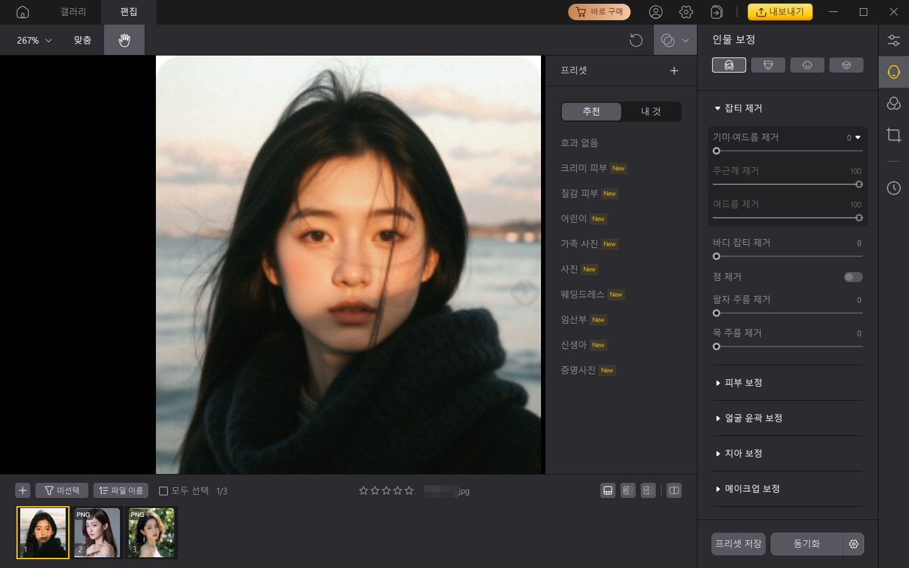
Task: Click the 프리셋 저장 save preset button
Action: 738,544
